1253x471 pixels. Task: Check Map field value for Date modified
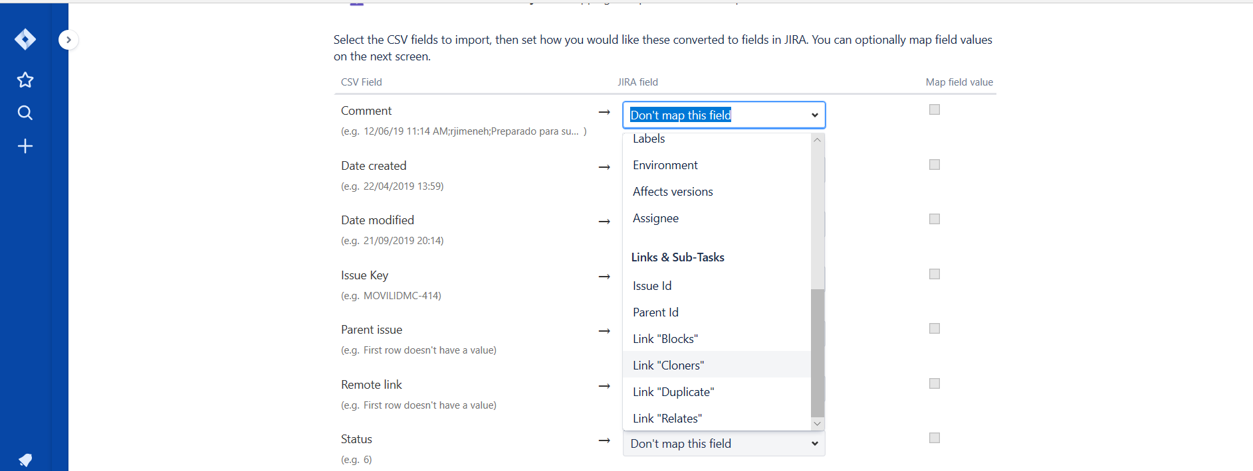pos(935,219)
